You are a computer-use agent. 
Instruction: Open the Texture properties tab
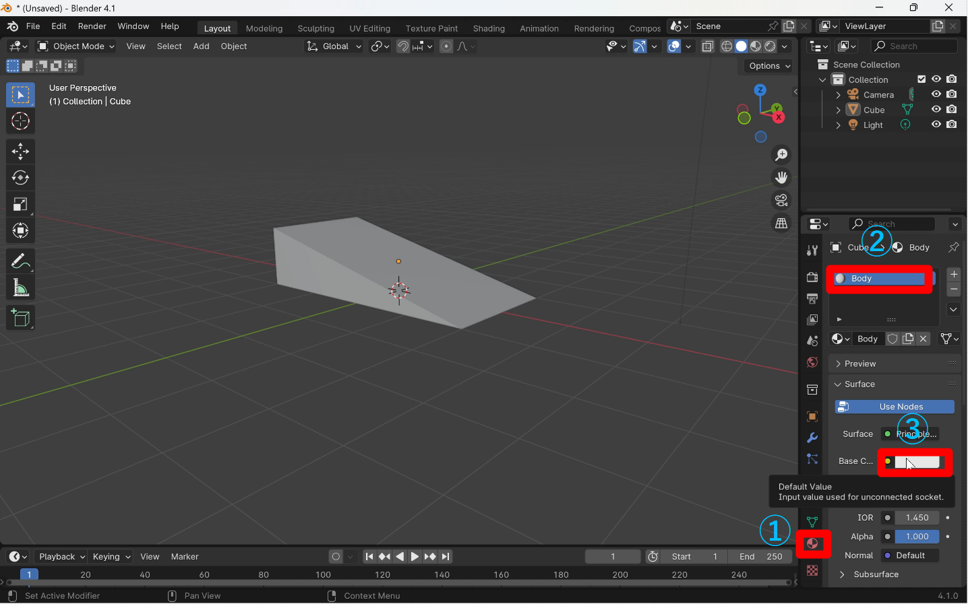point(812,570)
